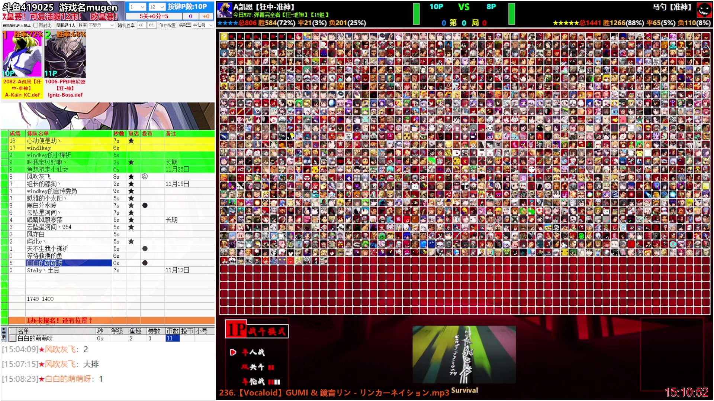This screenshot has width=714, height=401.
Task: Click the purple 0 button
Action: click(x=190, y=16)
